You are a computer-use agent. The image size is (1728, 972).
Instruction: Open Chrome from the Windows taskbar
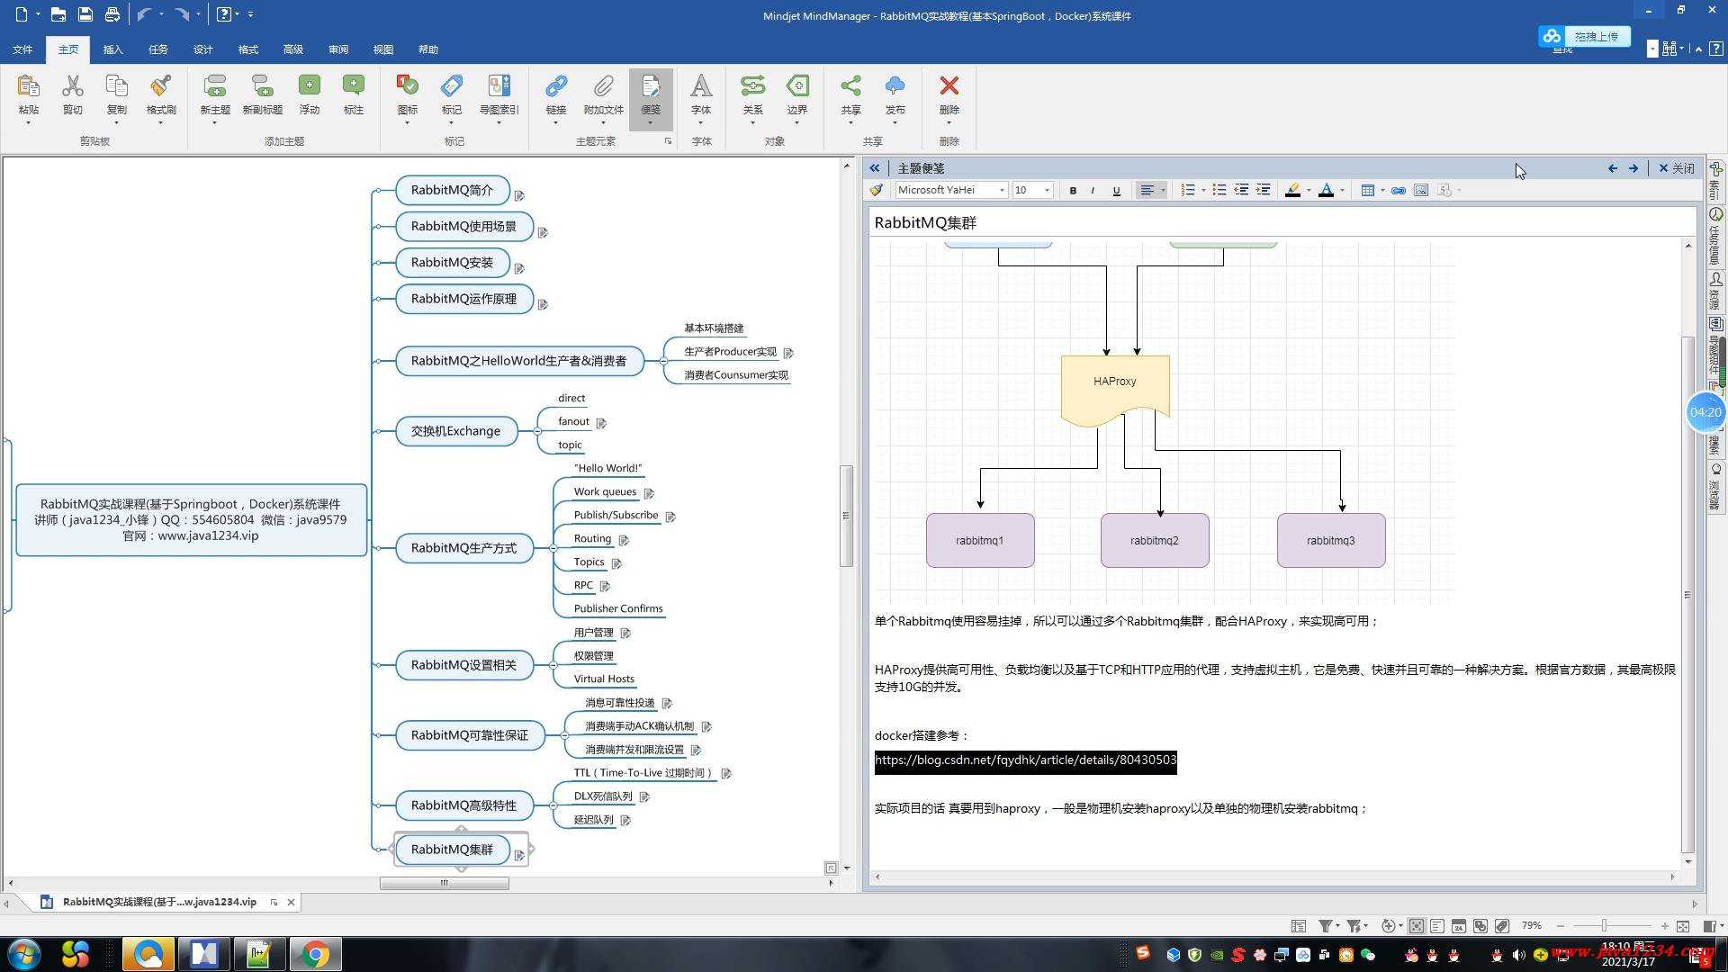315,954
